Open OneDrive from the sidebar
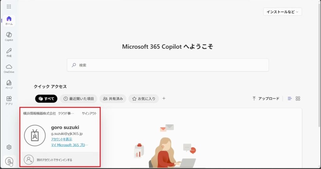 [9, 69]
